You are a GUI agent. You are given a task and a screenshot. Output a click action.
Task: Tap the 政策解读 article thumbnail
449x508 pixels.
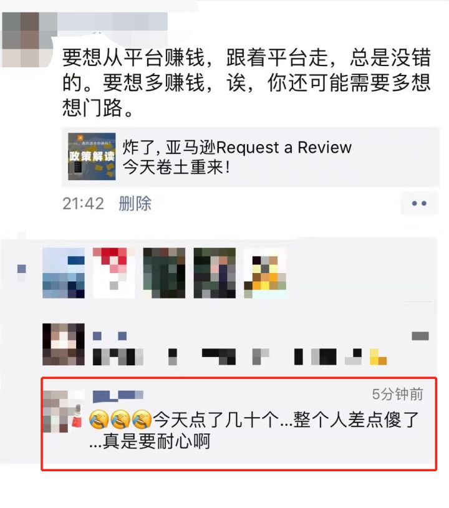tap(92, 156)
